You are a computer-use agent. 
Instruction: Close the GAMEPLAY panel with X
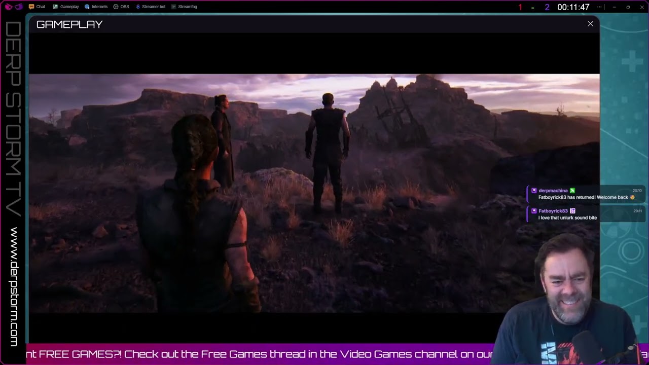pos(590,24)
